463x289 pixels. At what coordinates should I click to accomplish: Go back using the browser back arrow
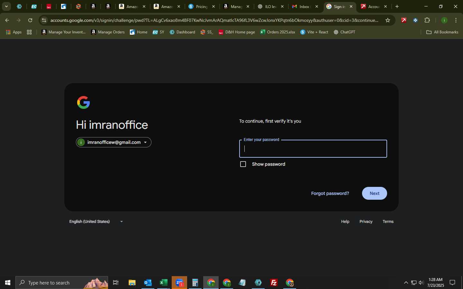[7, 20]
